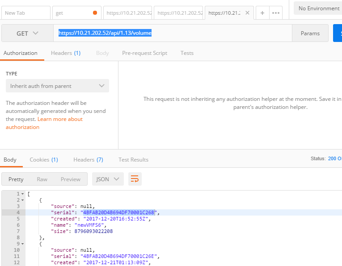Click the Params button
This screenshot has width=342, height=266.
coord(310,33)
